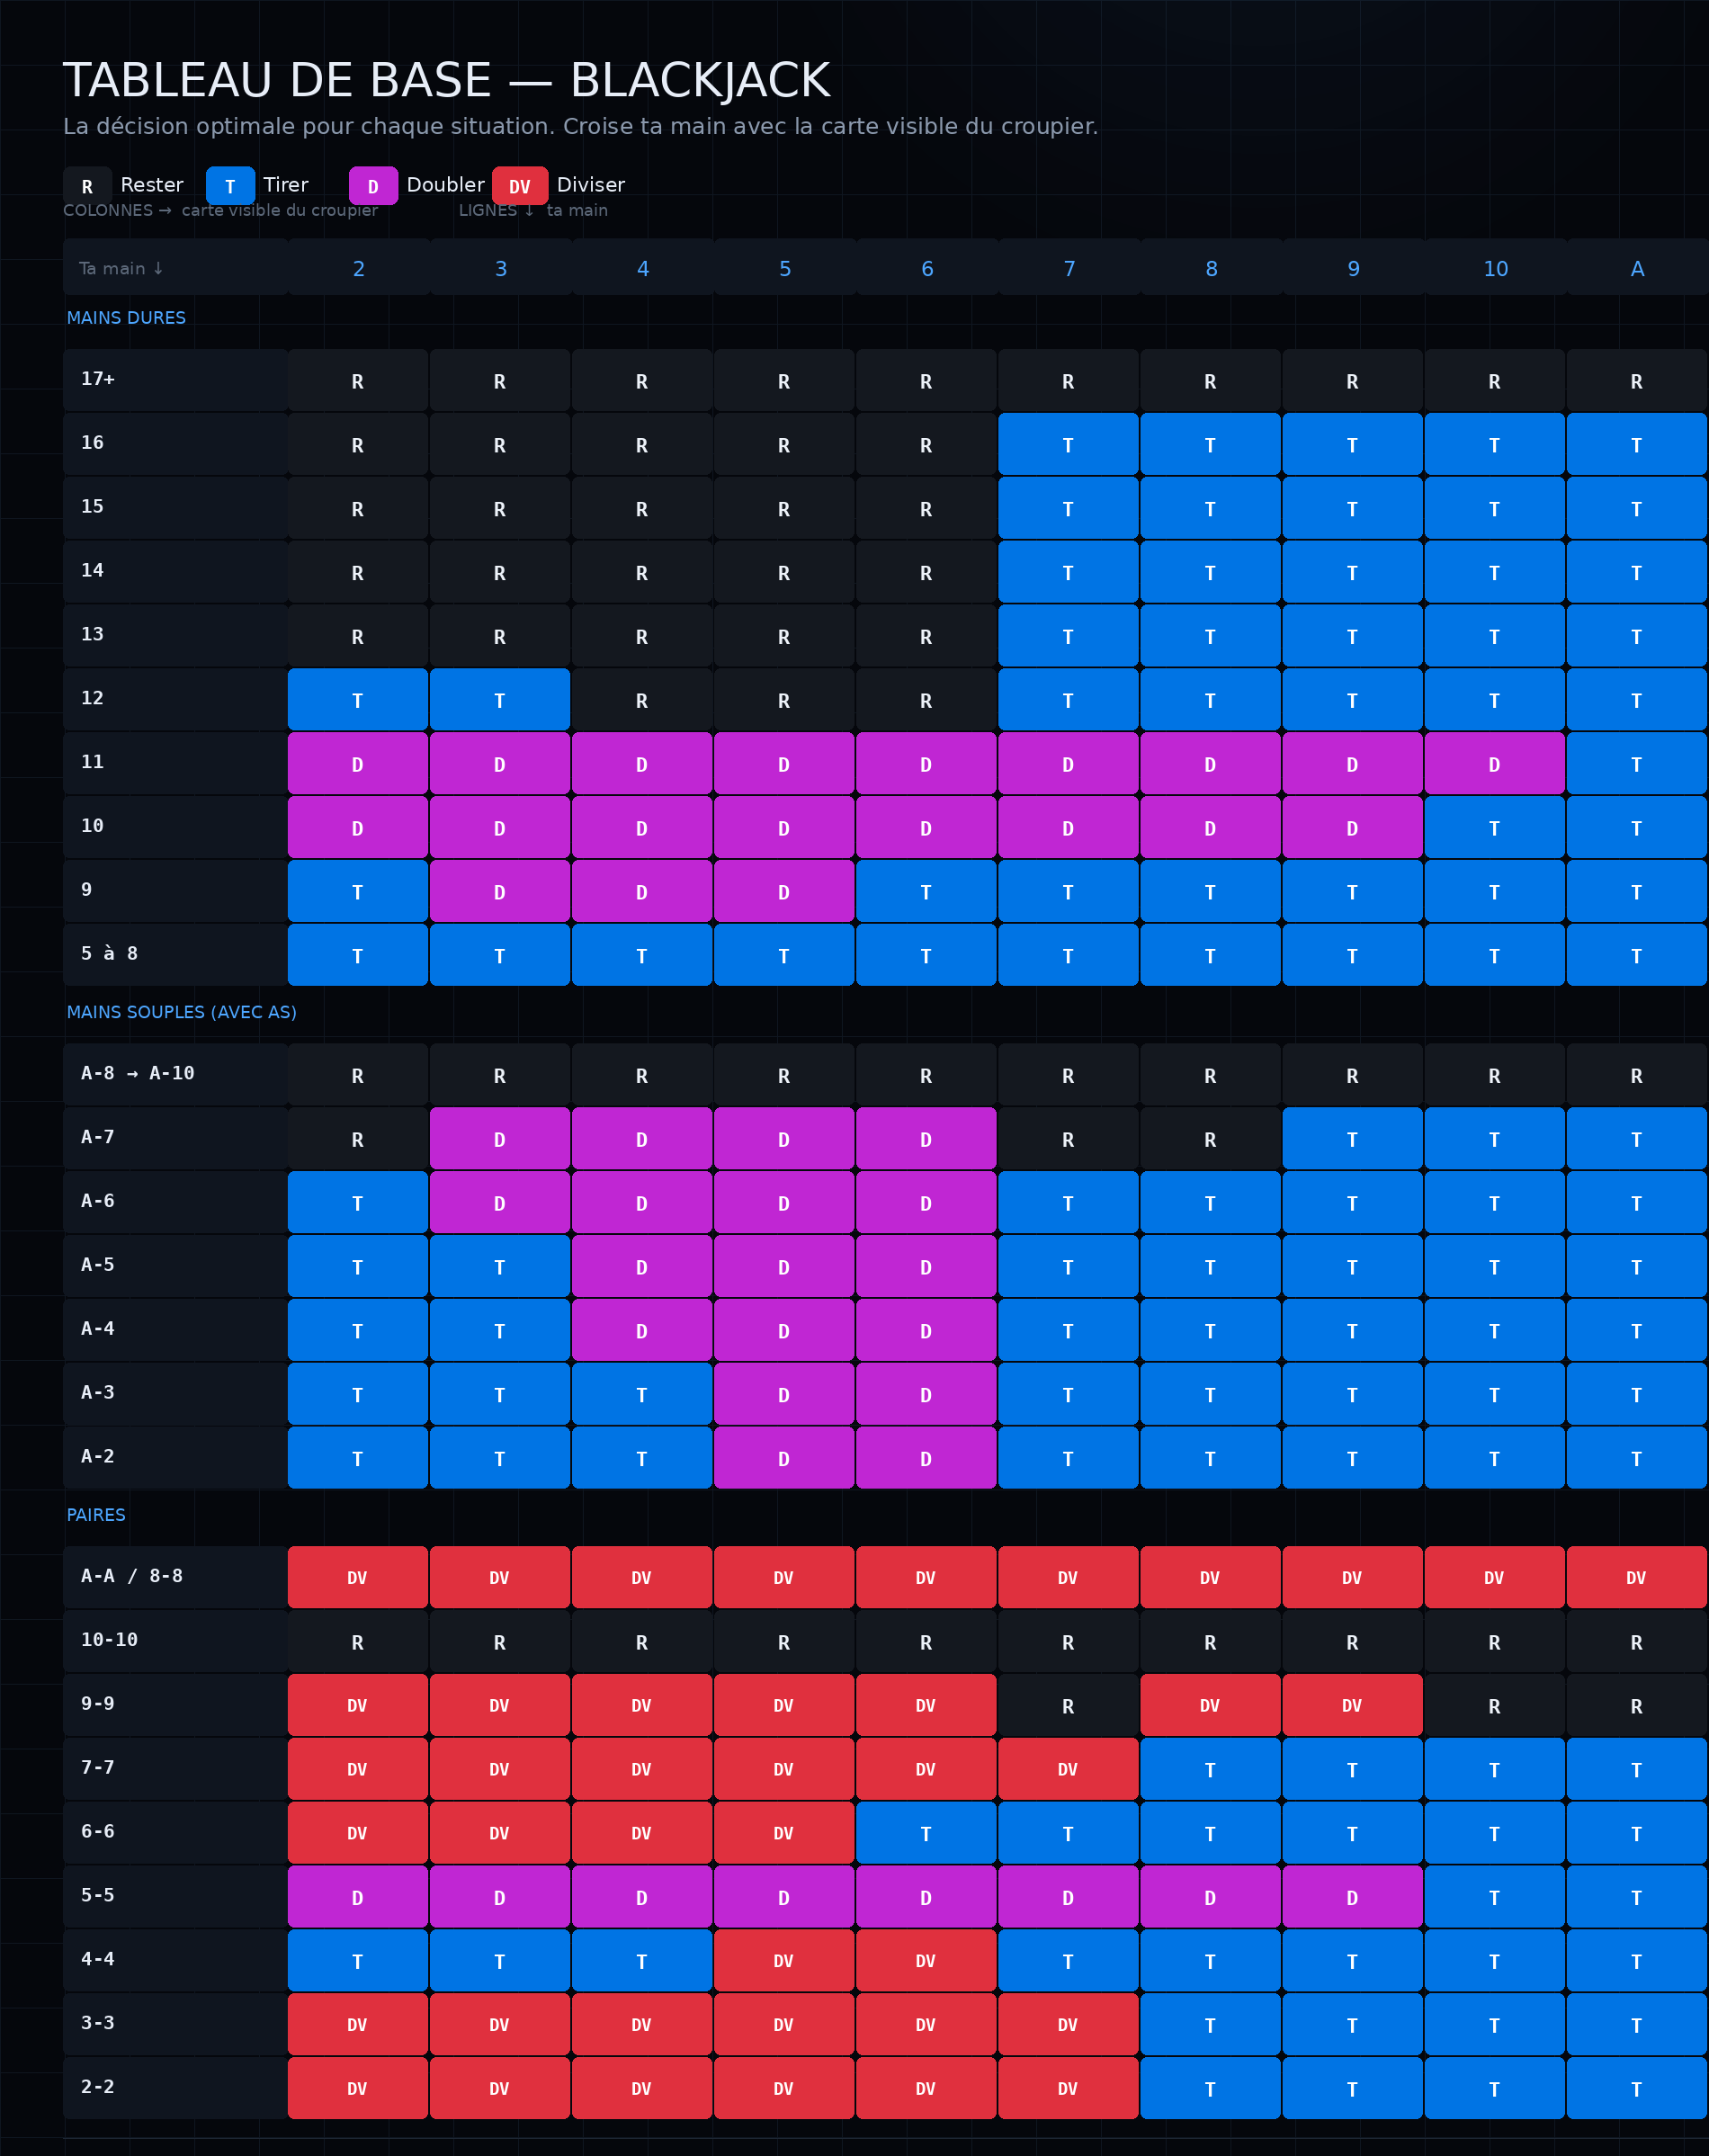Image resolution: width=1709 pixels, height=2156 pixels.
Task: Click the DV cell for 7-7 against dealer 7
Action: pos(1068,1769)
